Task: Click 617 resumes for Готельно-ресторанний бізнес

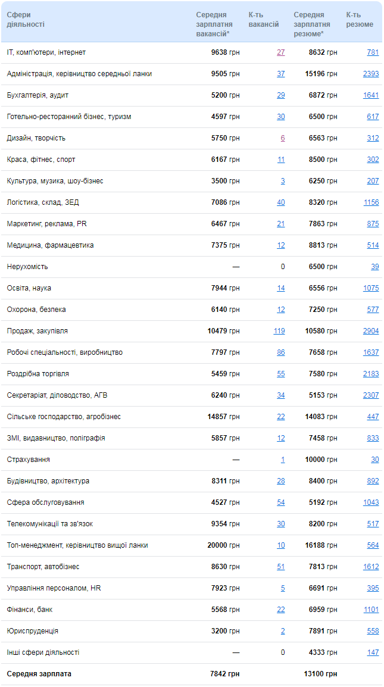Action: pyautogui.click(x=373, y=117)
